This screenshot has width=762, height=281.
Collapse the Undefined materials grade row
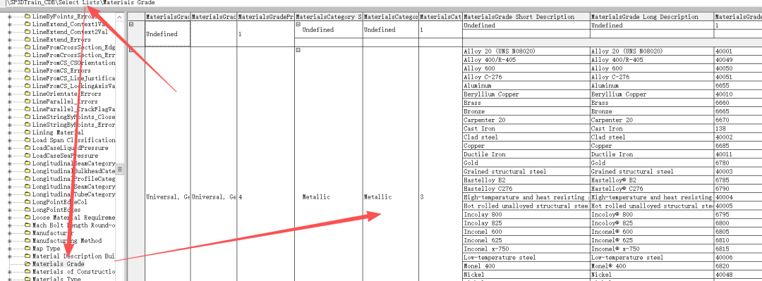[x=131, y=24]
